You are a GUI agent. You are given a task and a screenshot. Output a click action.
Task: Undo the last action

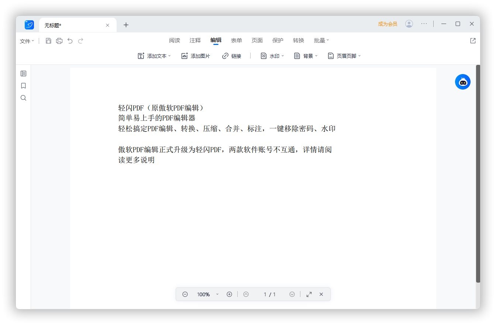(x=70, y=41)
